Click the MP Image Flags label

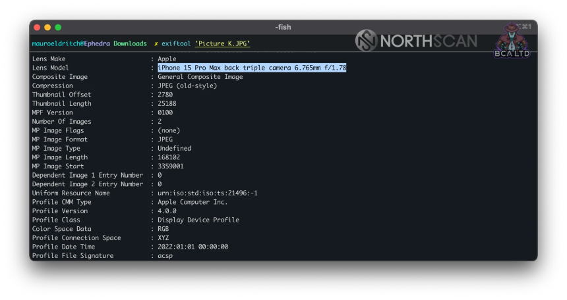(x=58, y=130)
